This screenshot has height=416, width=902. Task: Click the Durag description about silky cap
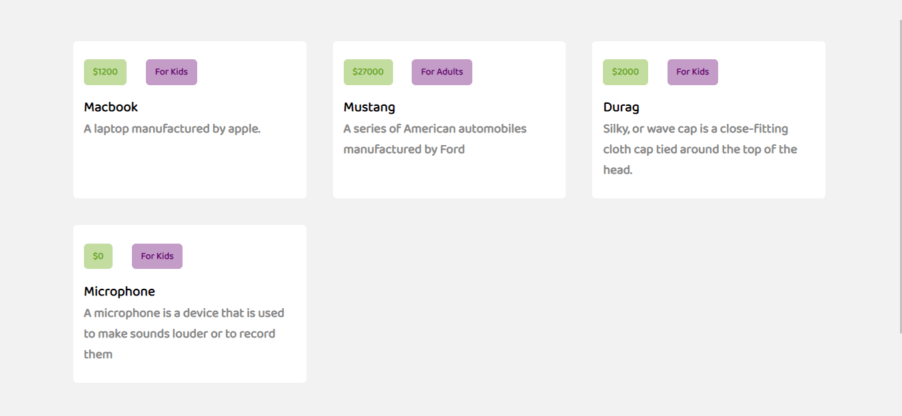(700, 149)
